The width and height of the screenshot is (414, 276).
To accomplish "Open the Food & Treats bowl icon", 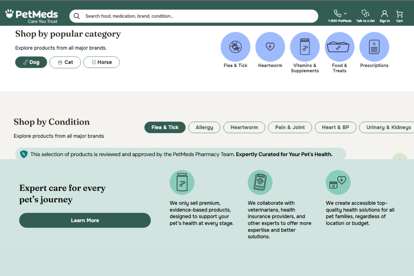I will [x=339, y=46].
